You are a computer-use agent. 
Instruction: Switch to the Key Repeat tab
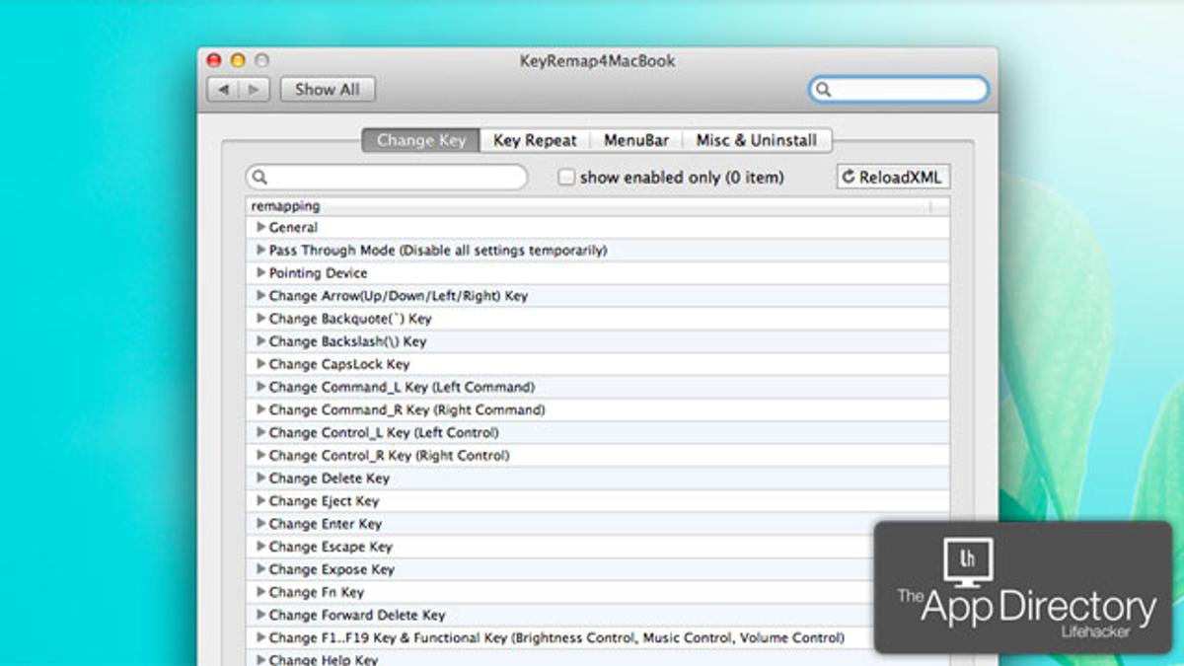pos(535,140)
